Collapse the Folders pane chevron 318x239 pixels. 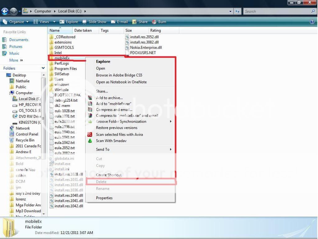click(x=43, y=68)
